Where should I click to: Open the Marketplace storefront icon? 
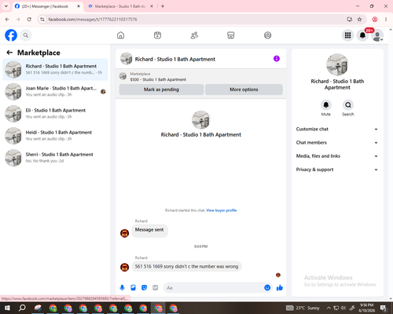click(x=231, y=35)
